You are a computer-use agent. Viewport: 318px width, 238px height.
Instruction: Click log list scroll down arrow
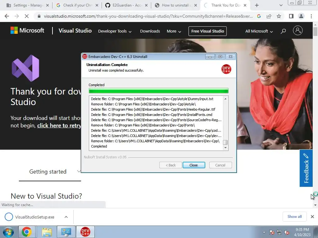coord(225,148)
